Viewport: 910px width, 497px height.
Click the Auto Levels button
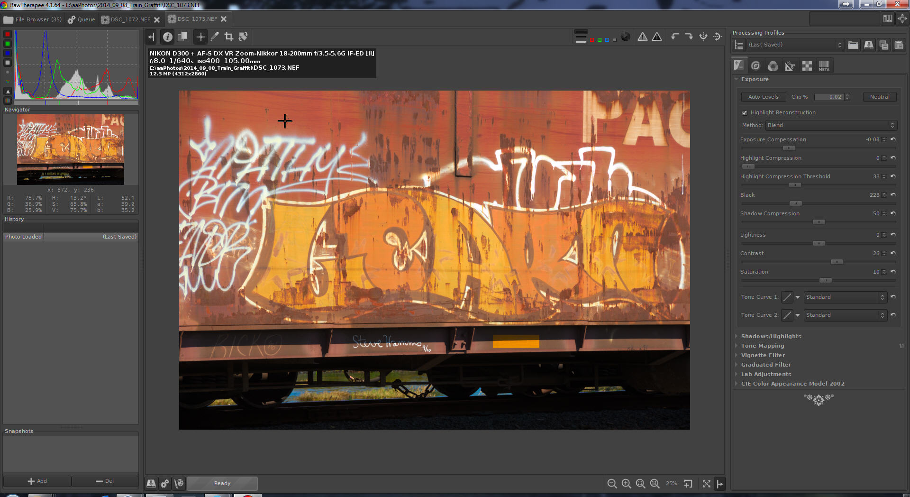coord(763,97)
